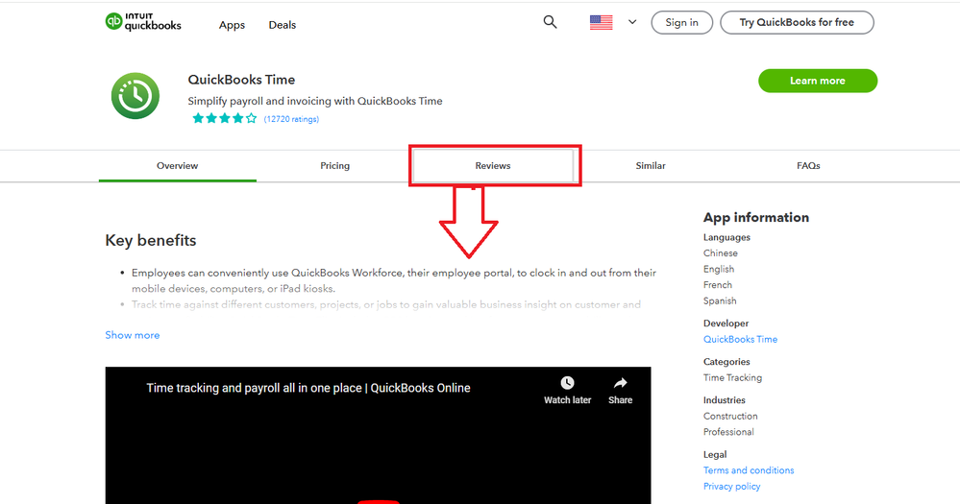Click the Time Tracking category text
The width and height of the screenshot is (960, 504).
point(732,378)
